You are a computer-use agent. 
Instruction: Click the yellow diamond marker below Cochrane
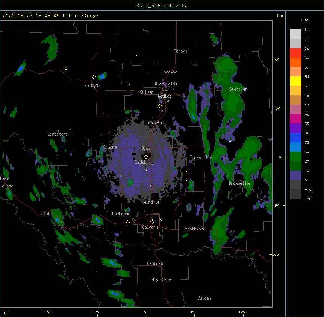pos(128,222)
